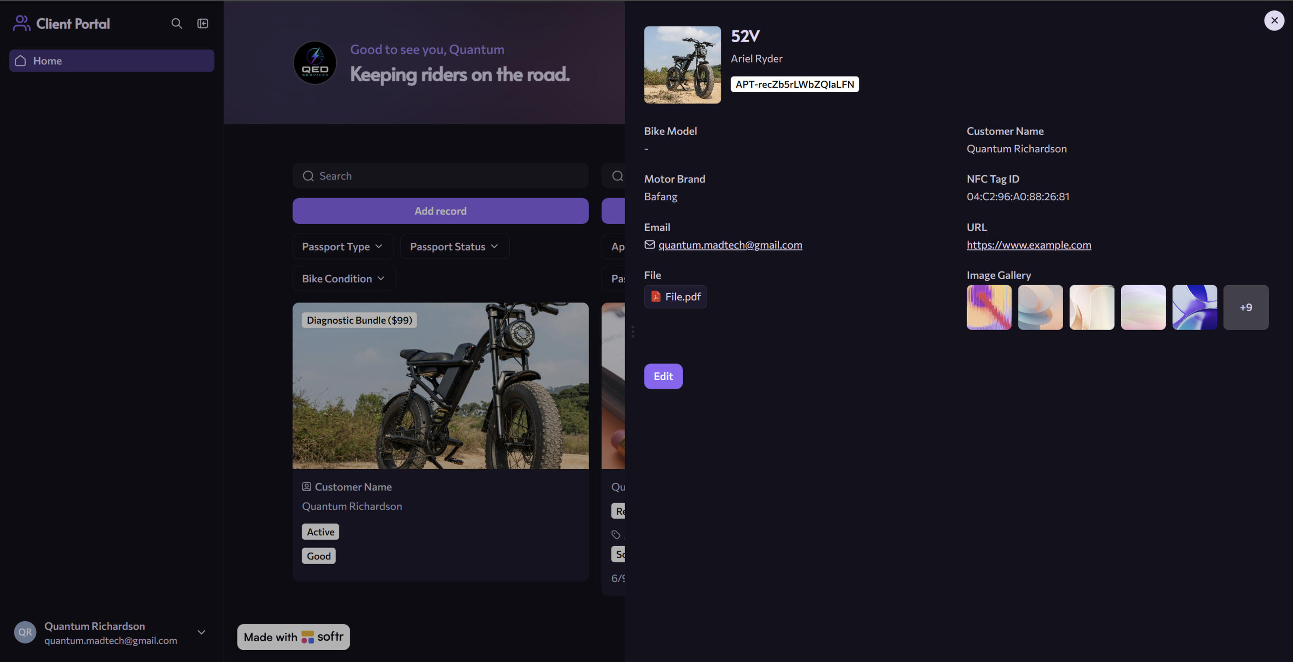Click the QR user avatar

pos(25,632)
